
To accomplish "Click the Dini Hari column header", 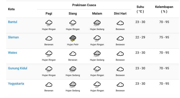I will (x=120, y=14).
